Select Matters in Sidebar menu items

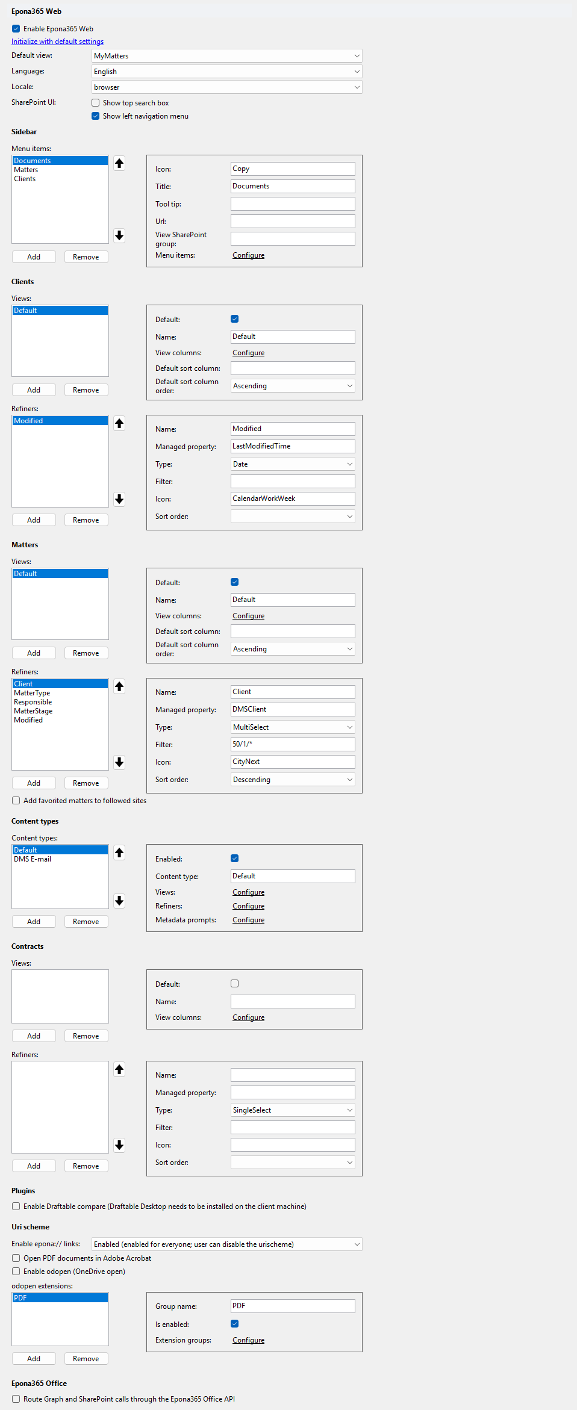pos(60,170)
